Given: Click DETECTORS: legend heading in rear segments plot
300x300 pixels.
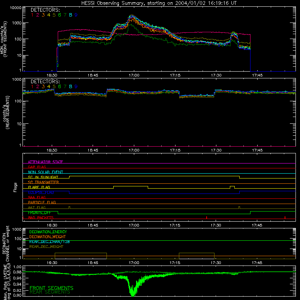Looking at the screenshot, I should [45, 81].
